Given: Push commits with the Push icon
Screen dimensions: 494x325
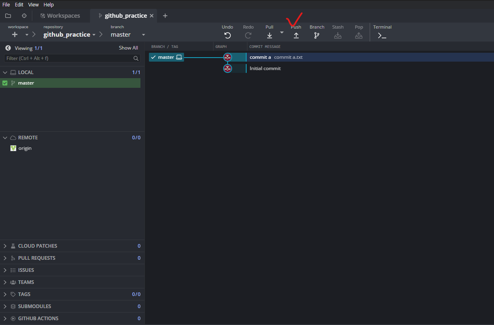Looking at the screenshot, I should click(x=296, y=35).
